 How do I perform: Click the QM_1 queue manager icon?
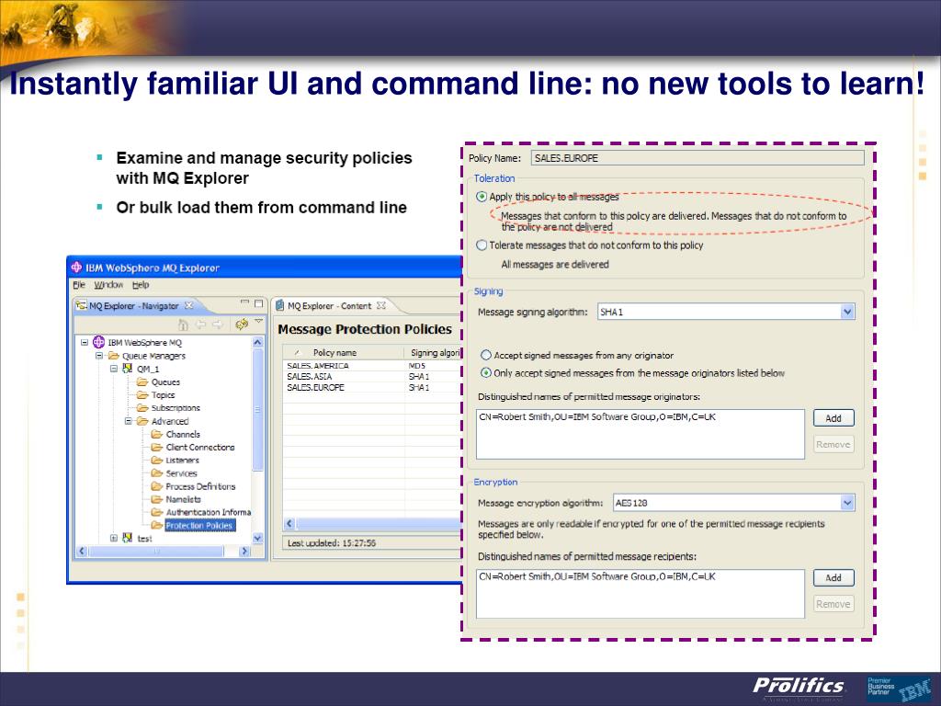[x=127, y=369]
